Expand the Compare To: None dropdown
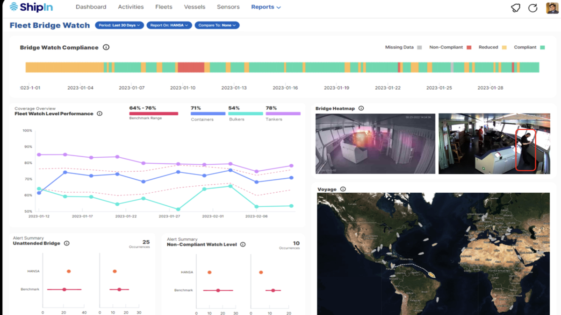 (x=217, y=25)
